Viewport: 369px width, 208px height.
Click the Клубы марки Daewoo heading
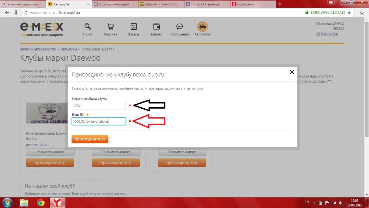coord(60,58)
